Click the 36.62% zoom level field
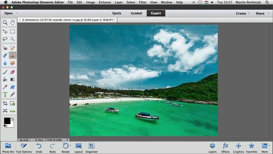273x154 pixels. click(x=24, y=140)
